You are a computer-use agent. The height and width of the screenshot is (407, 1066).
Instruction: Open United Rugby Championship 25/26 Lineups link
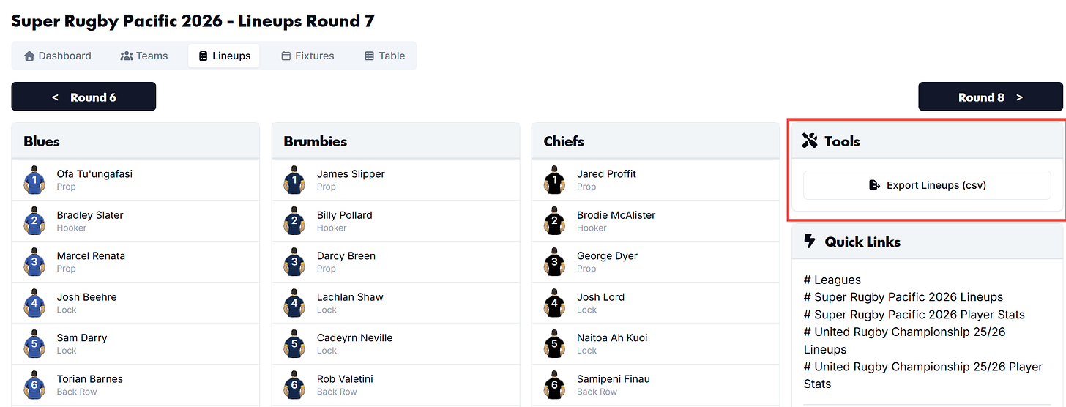[905, 340]
